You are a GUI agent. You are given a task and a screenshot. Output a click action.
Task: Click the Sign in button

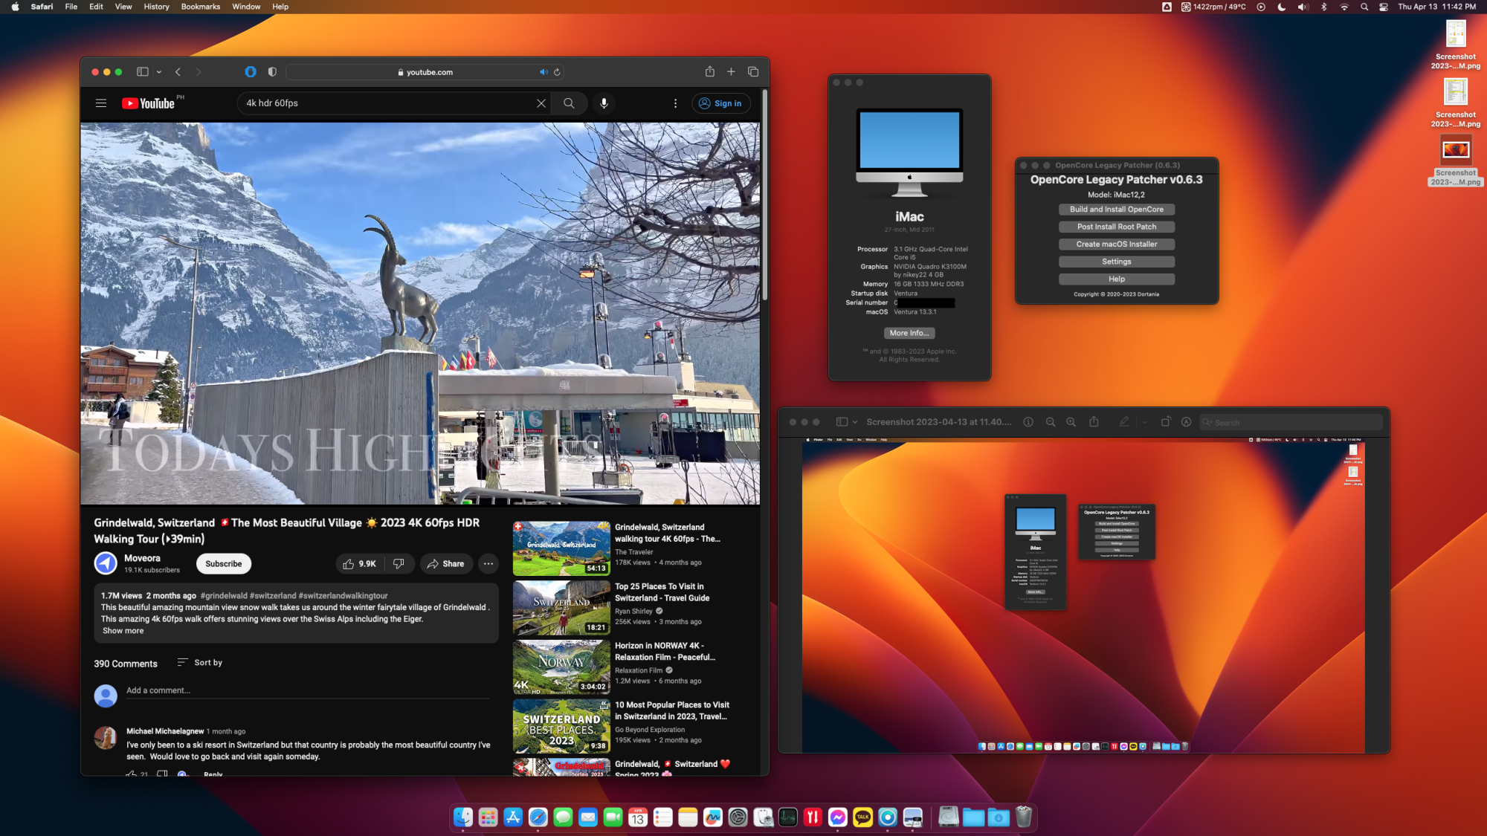coord(721,103)
